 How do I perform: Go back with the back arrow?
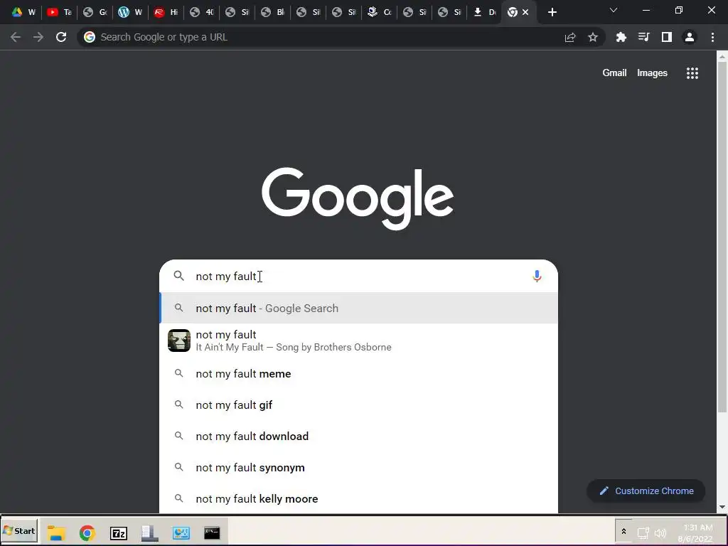pyautogui.click(x=16, y=37)
